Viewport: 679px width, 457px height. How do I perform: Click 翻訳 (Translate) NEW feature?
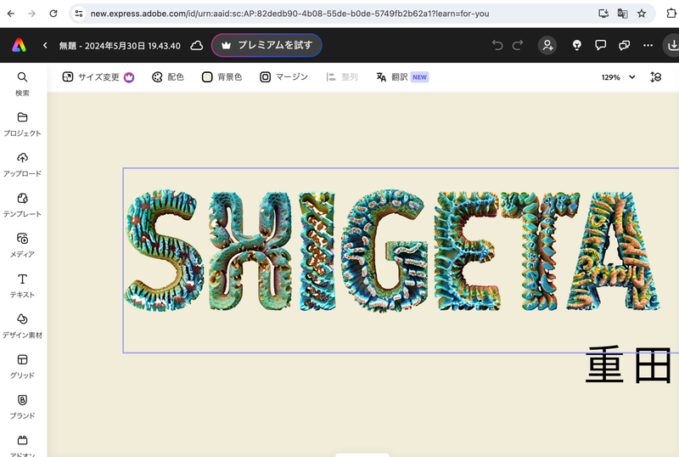[402, 77]
